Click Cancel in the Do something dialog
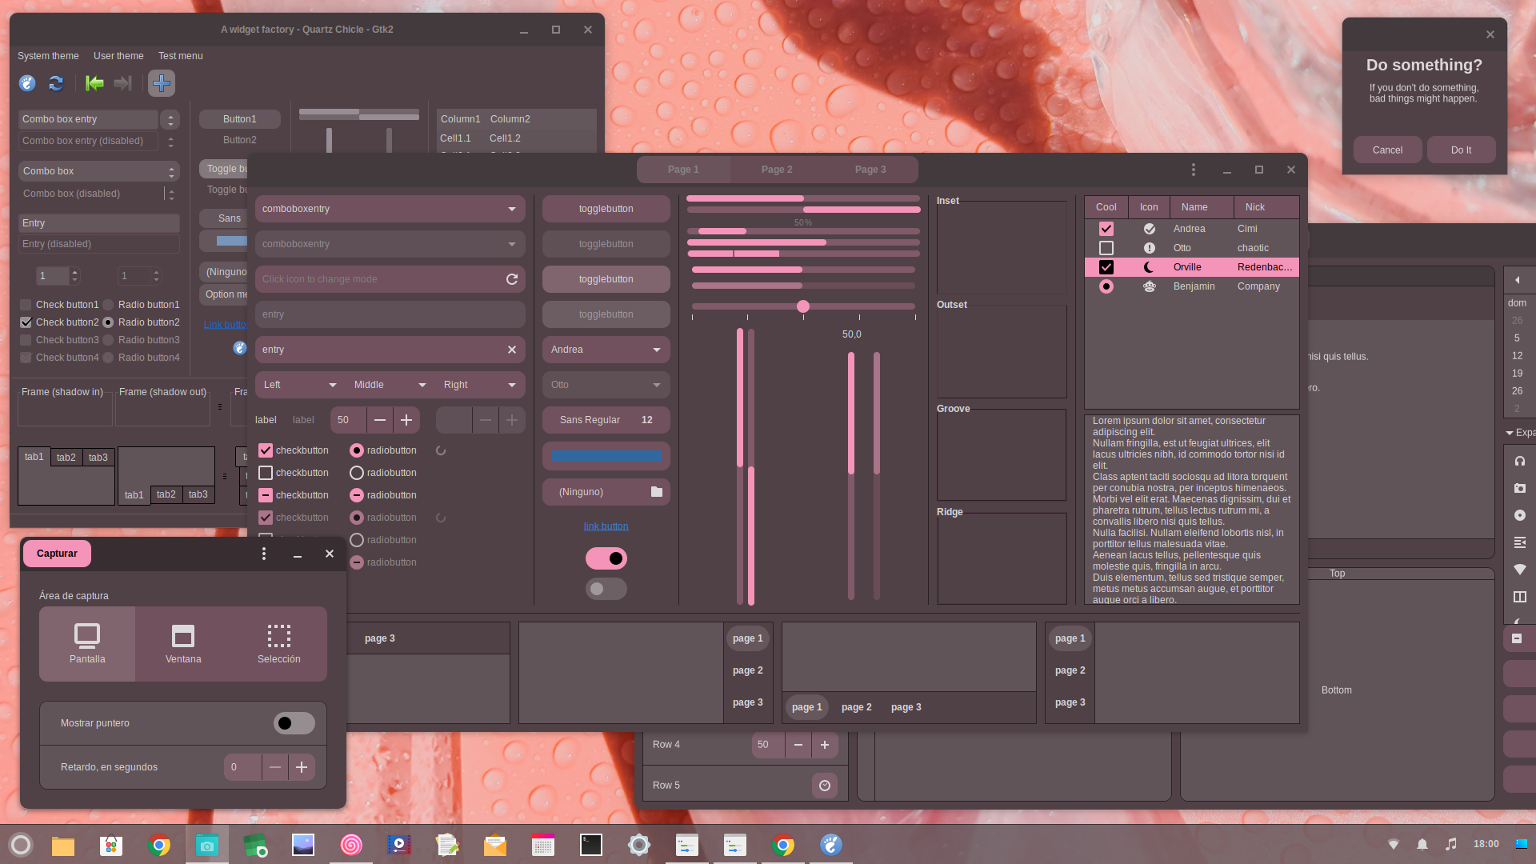The width and height of the screenshot is (1536, 864). click(1387, 150)
